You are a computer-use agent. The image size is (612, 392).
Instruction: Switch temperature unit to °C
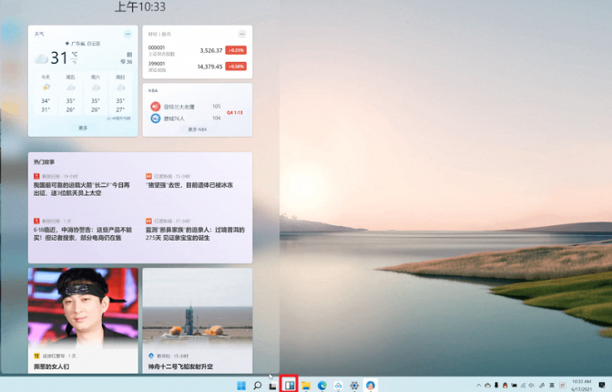click(x=75, y=55)
